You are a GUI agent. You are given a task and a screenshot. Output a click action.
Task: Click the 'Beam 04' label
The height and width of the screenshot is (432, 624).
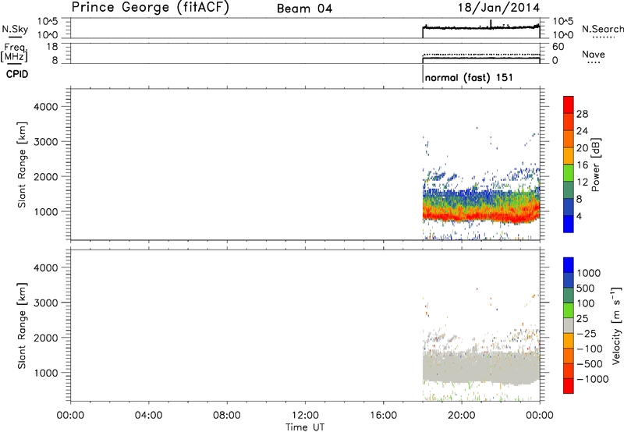[x=304, y=9]
